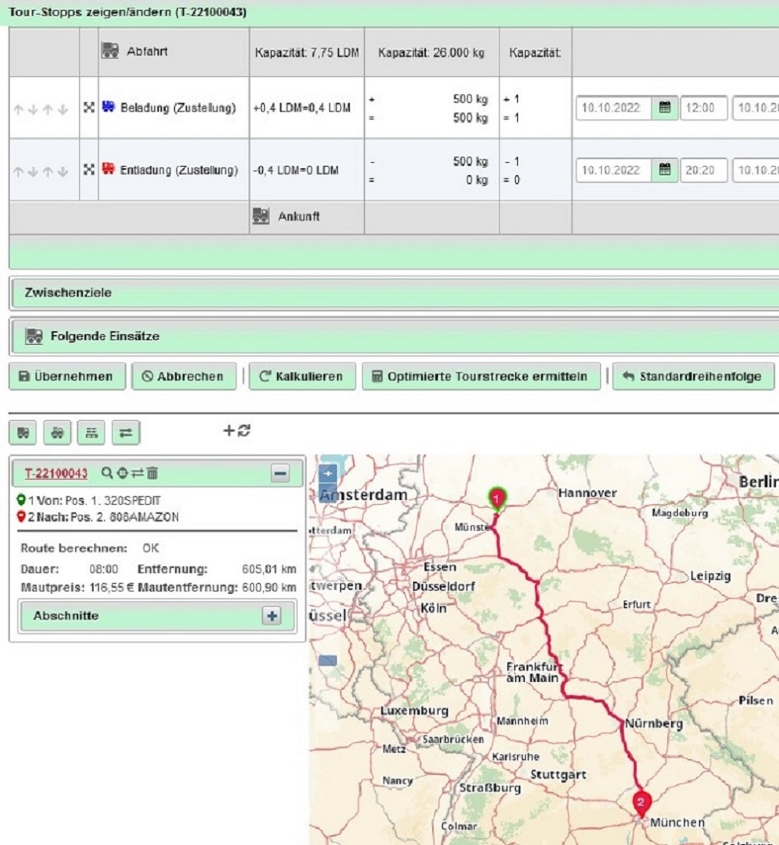779x845 pixels.
Task: Click the Stuttgart label on the map
Action: point(558,775)
